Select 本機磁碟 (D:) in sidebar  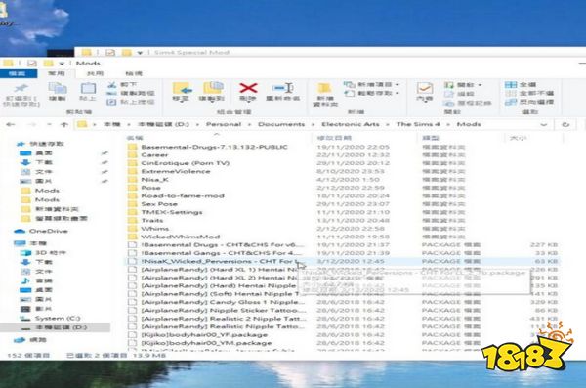coord(55,327)
